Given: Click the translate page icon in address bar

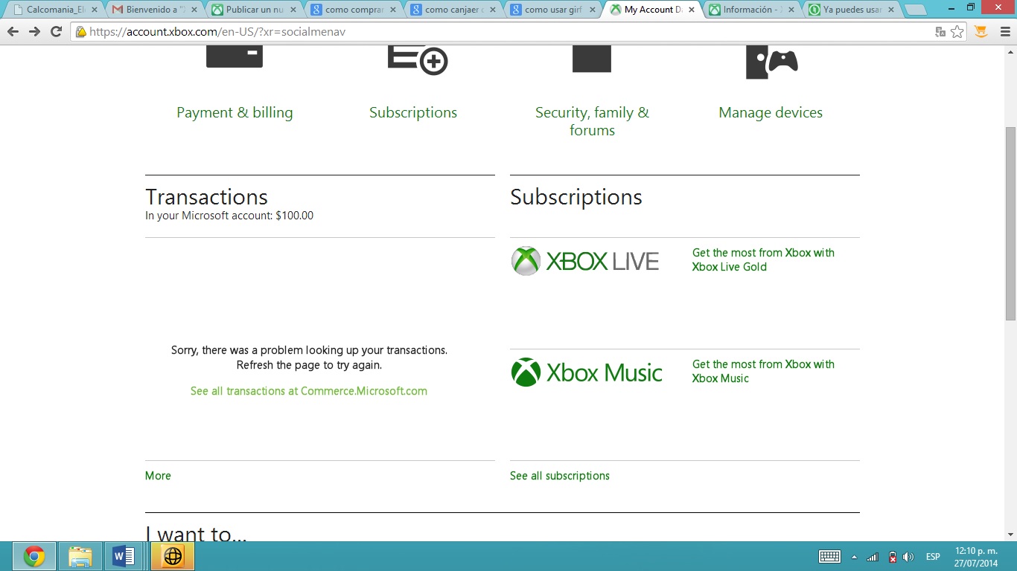Looking at the screenshot, I should (x=940, y=32).
